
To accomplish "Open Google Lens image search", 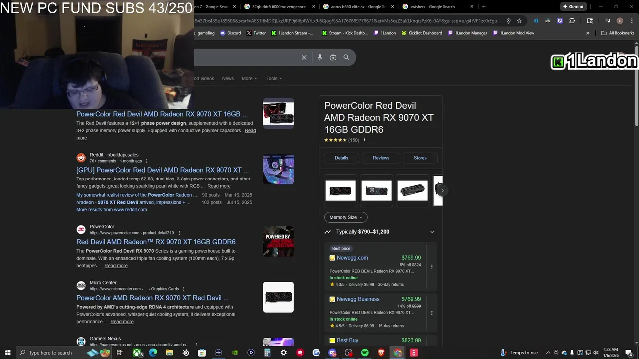I will pyautogui.click(x=333, y=57).
